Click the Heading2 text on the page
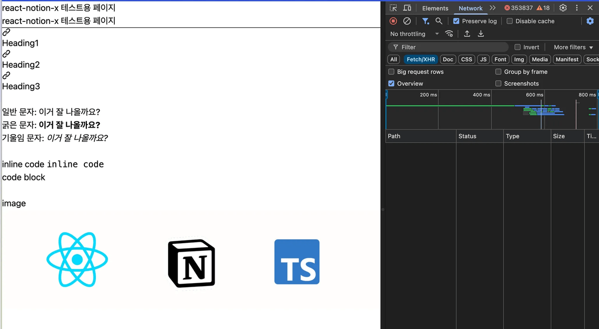The image size is (599, 329). [21, 65]
